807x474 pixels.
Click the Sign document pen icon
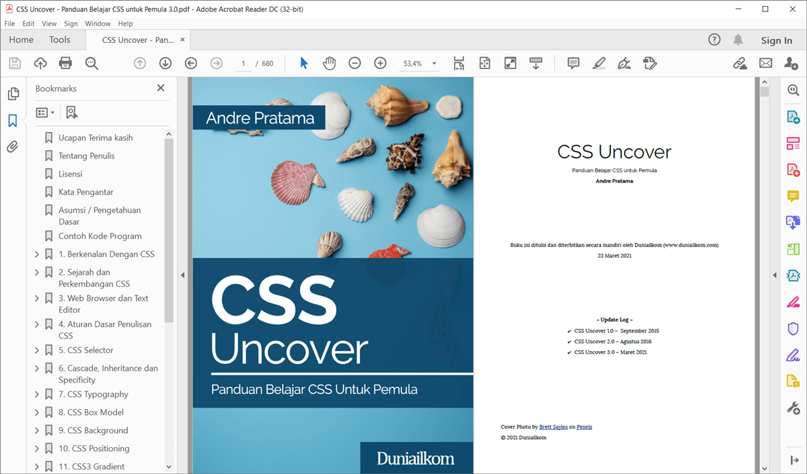coord(624,63)
